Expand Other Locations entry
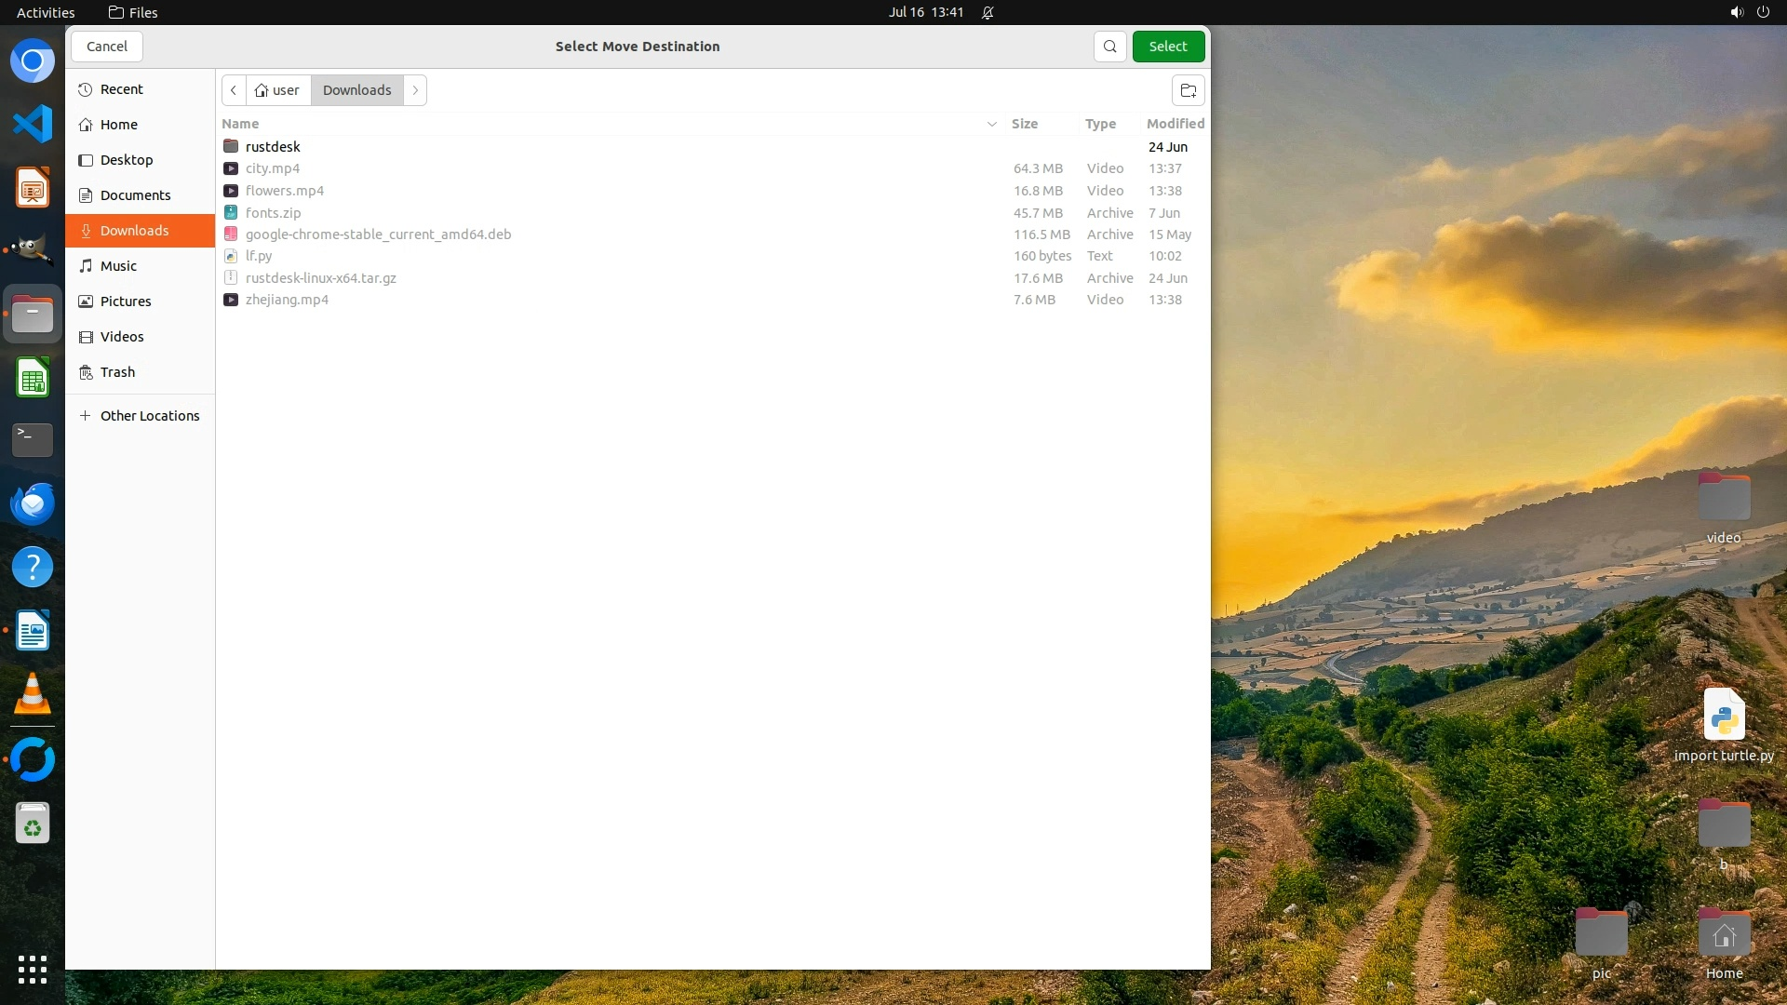The width and height of the screenshot is (1787, 1005). [149, 416]
